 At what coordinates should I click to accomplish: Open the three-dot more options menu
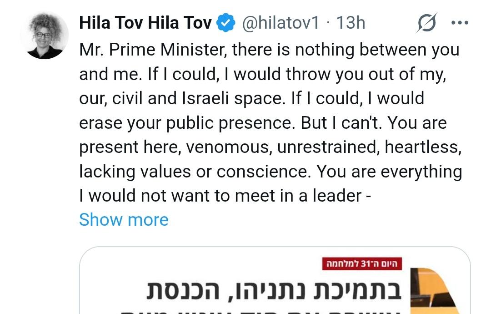(x=459, y=22)
